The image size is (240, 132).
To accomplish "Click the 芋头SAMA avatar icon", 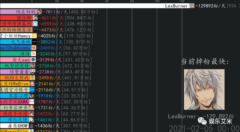I will (32, 102).
